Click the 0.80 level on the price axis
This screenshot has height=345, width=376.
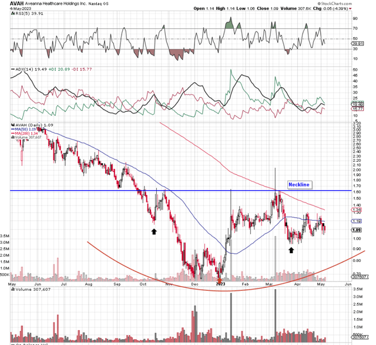click(357, 261)
